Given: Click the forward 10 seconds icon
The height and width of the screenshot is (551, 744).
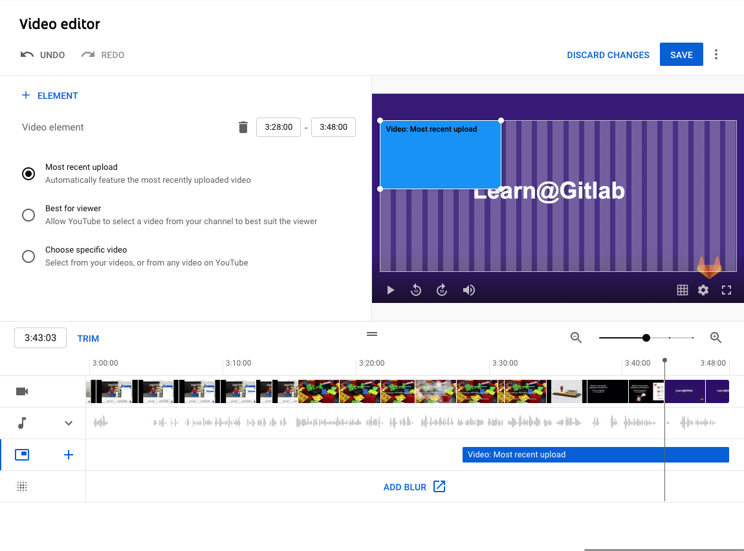Looking at the screenshot, I should 442,290.
